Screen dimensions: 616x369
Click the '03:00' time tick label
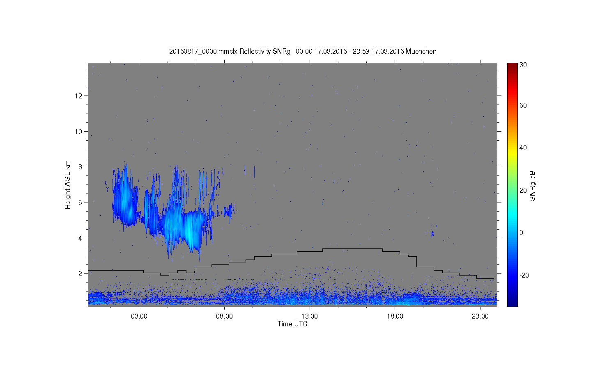[139, 317]
